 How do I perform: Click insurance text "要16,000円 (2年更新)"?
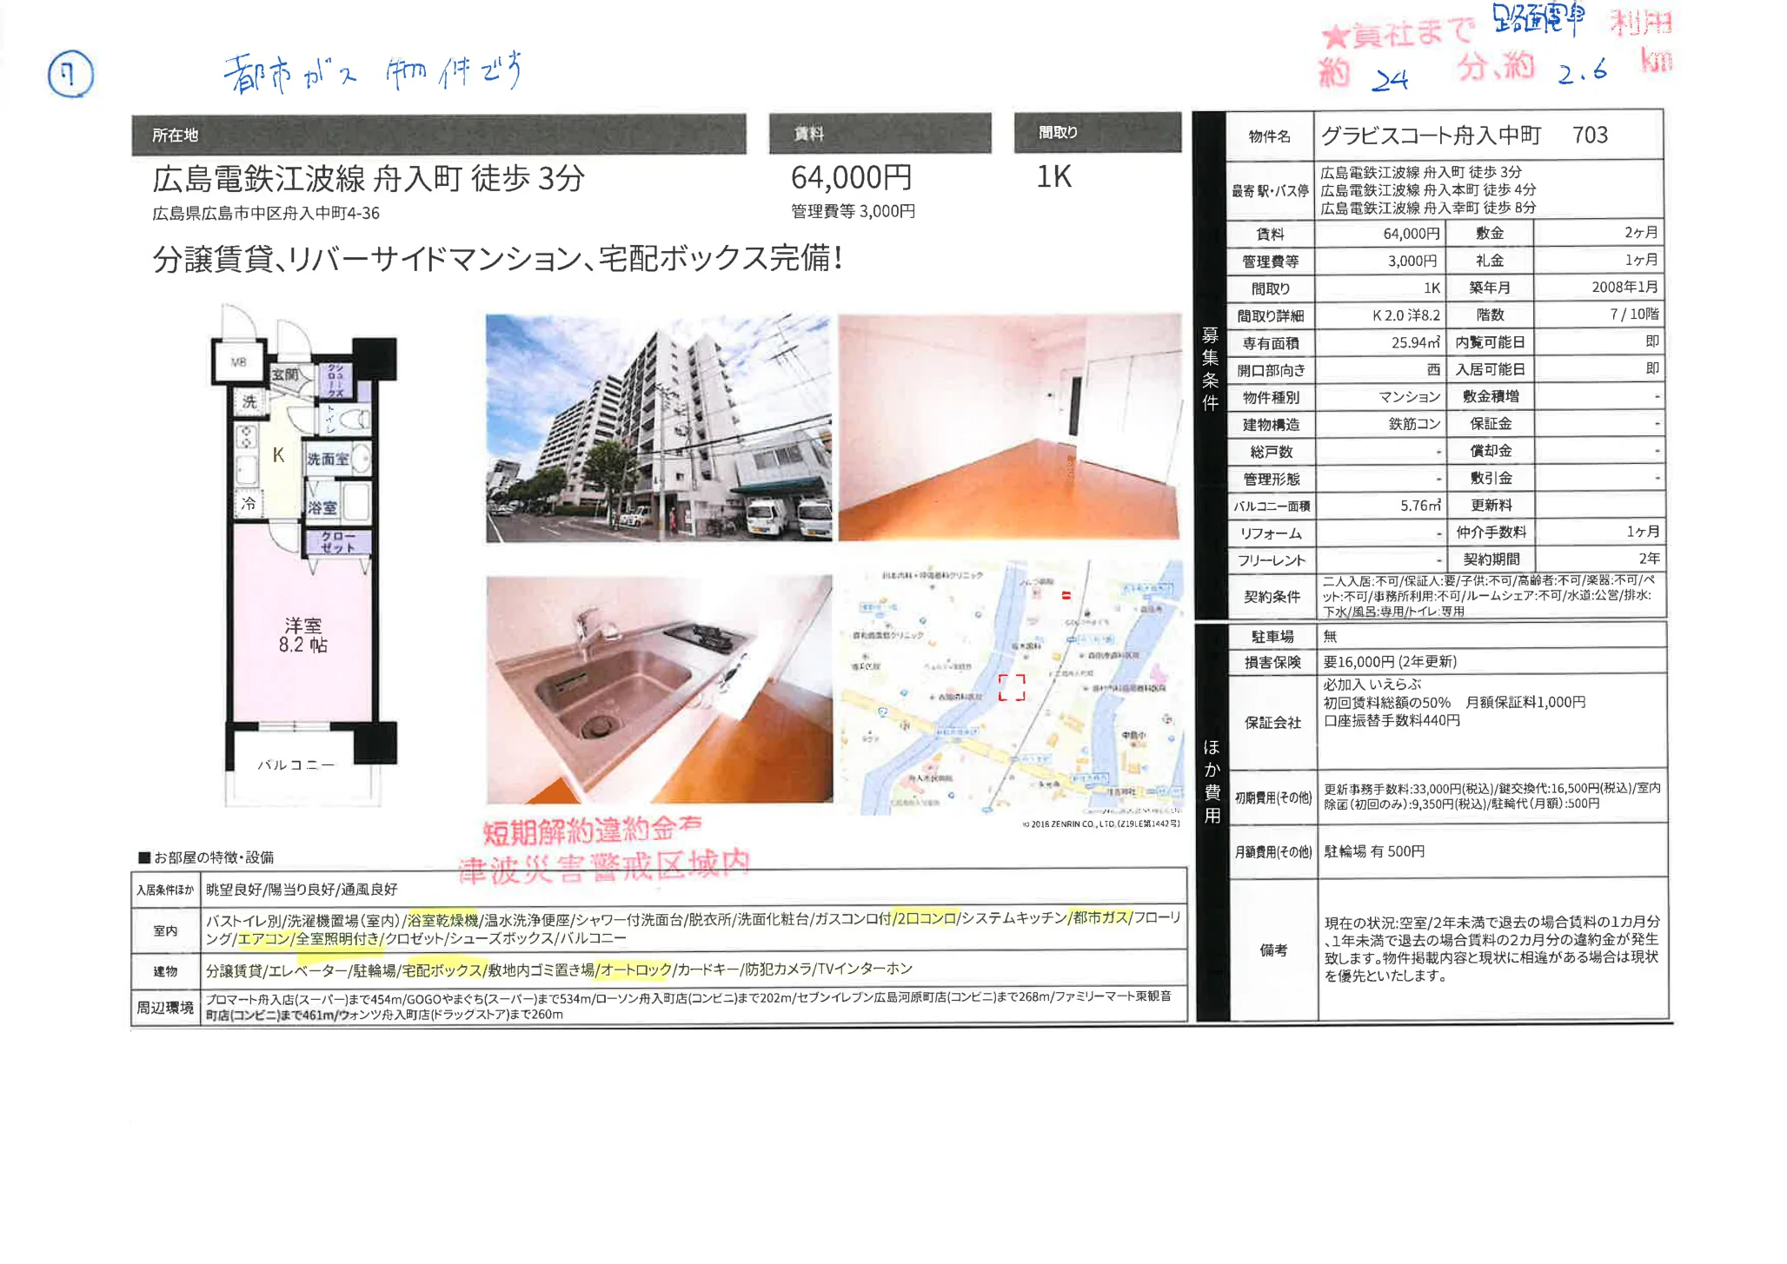(x=1391, y=662)
